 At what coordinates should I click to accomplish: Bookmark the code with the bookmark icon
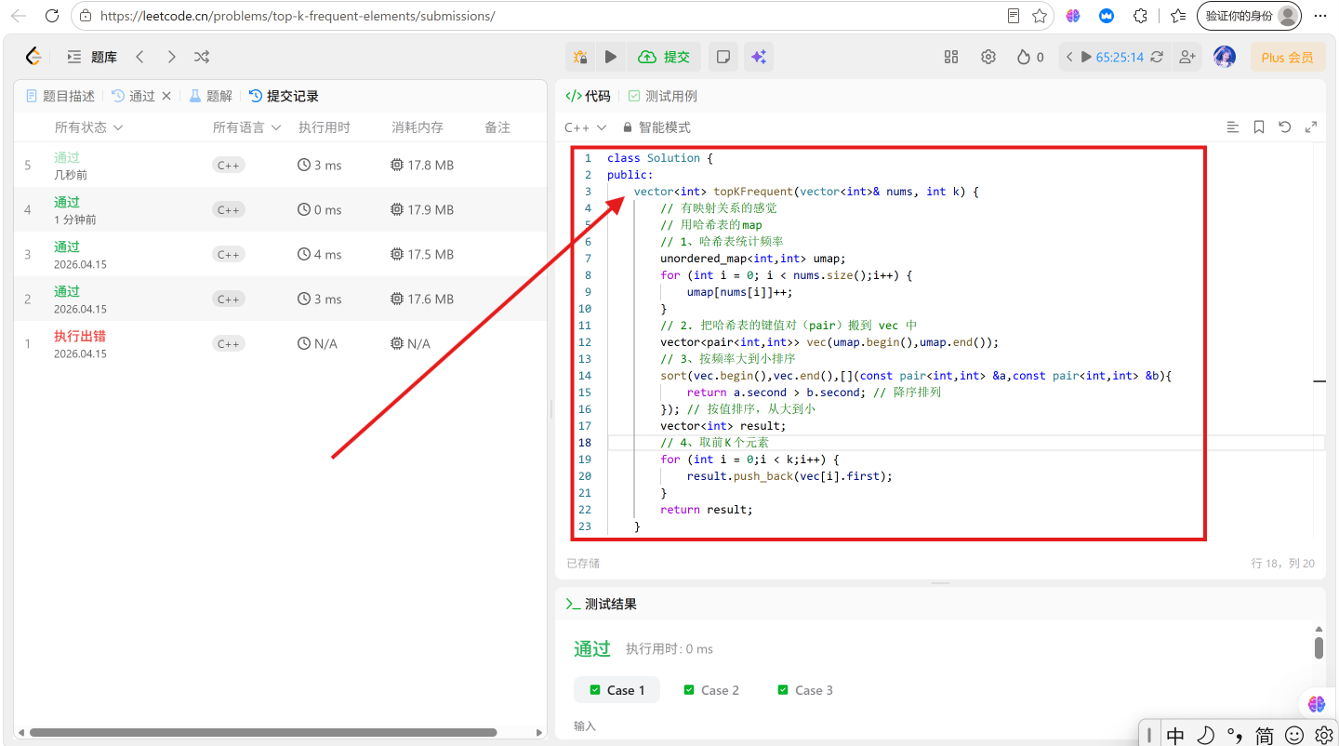pyautogui.click(x=1259, y=127)
